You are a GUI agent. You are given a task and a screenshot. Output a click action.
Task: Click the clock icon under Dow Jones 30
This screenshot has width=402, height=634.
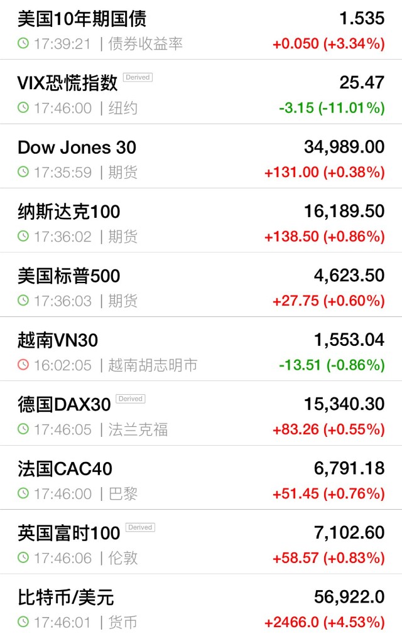pyautogui.click(x=23, y=172)
